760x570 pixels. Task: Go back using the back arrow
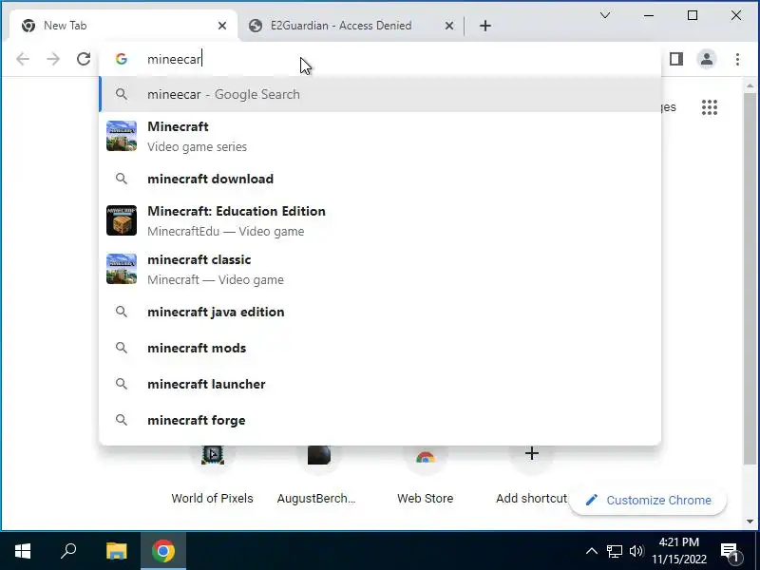[x=23, y=59]
